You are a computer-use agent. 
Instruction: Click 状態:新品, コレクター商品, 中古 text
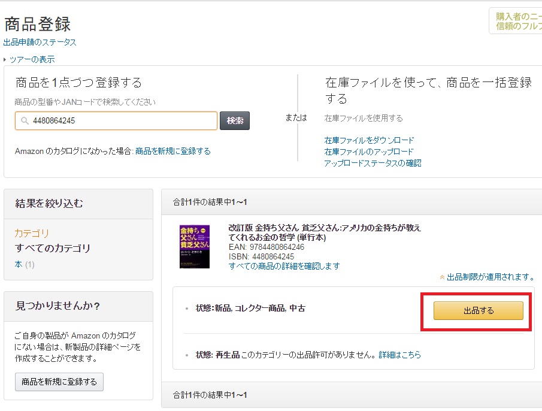[x=250, y=309]
